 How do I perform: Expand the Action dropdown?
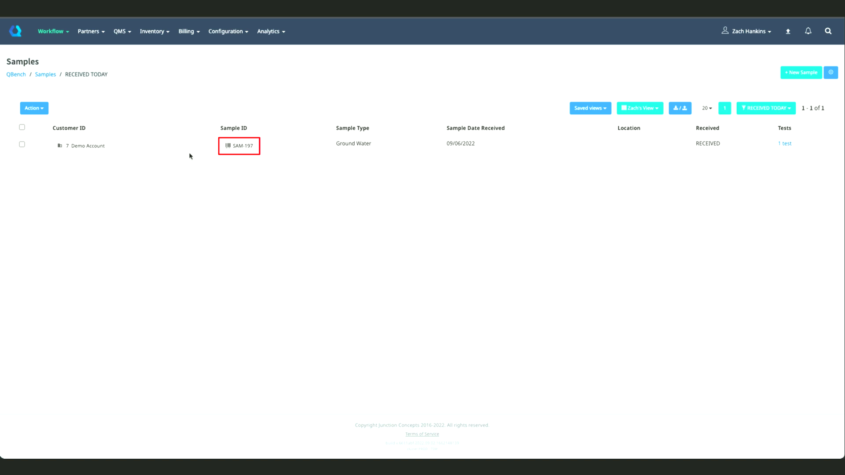pos(34,108)
